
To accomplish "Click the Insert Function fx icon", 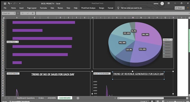I will point(33,13).
